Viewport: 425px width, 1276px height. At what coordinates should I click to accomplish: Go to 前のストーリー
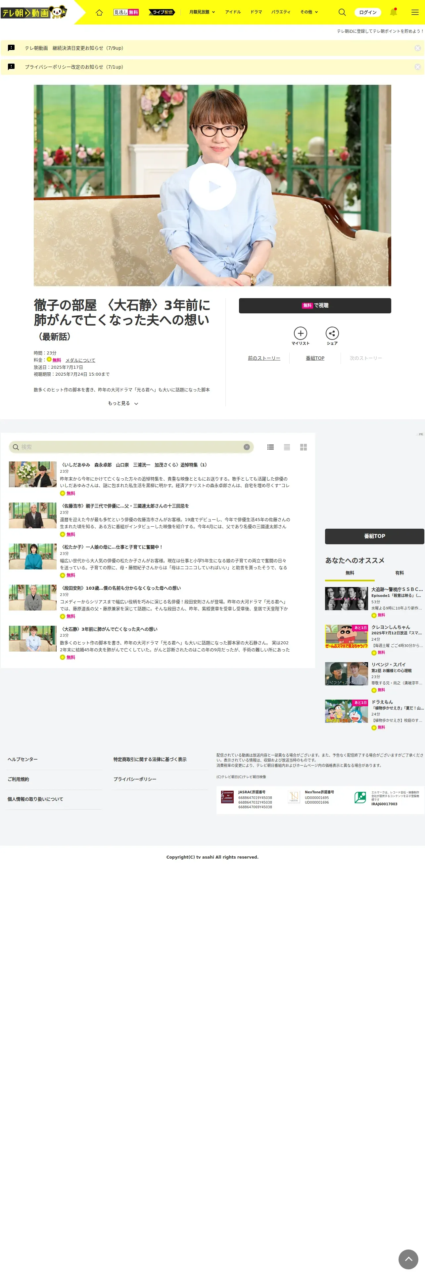(x=264, y=358)
